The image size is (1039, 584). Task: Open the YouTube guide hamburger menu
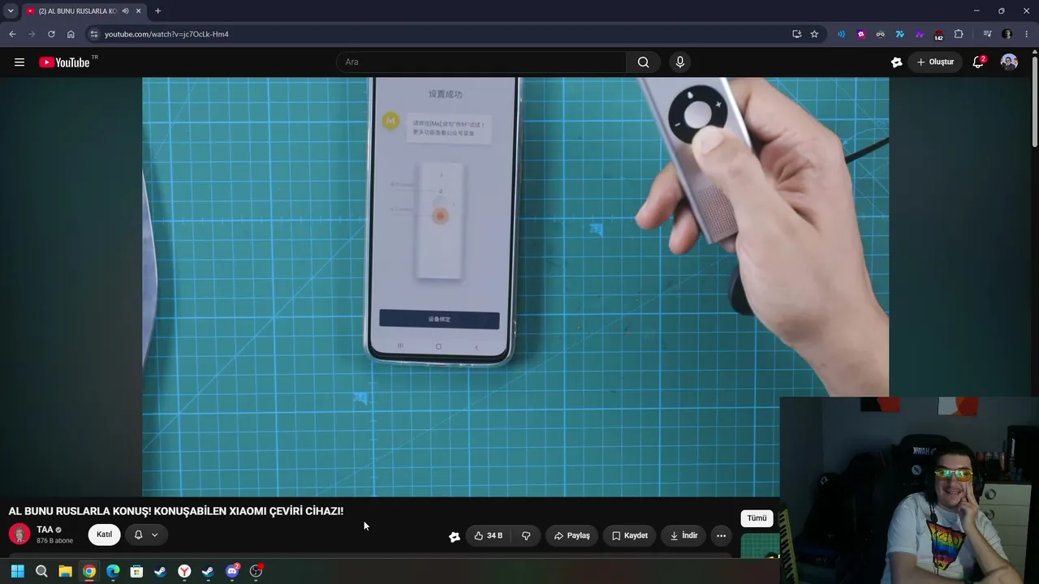tap(19, 62)
